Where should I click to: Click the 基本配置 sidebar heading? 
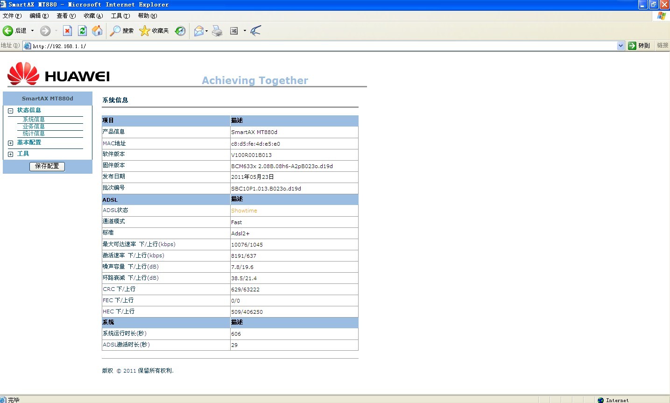[x=29, y=142]
